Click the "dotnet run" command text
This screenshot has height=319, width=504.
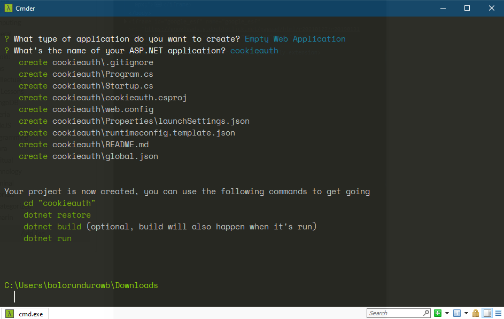pyautogui.click(x=48, y=238)
